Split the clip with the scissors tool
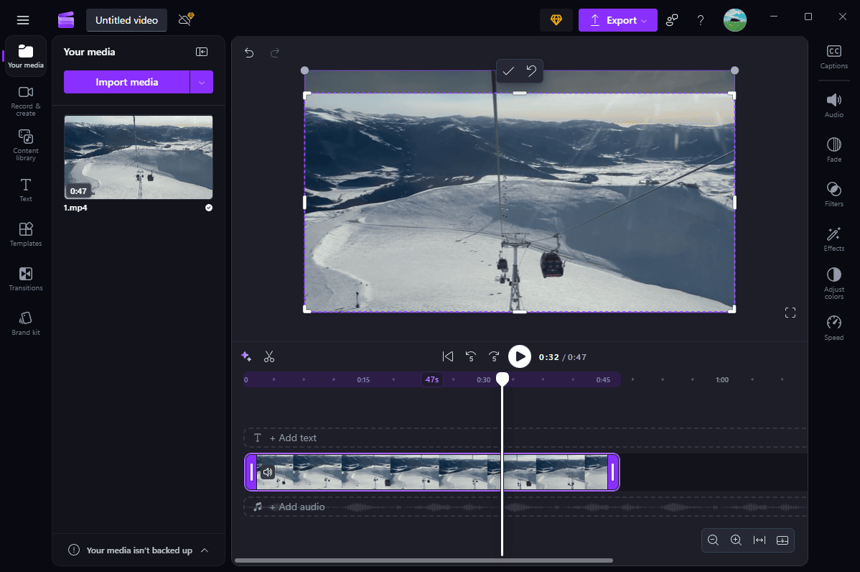 click(270, 356)
